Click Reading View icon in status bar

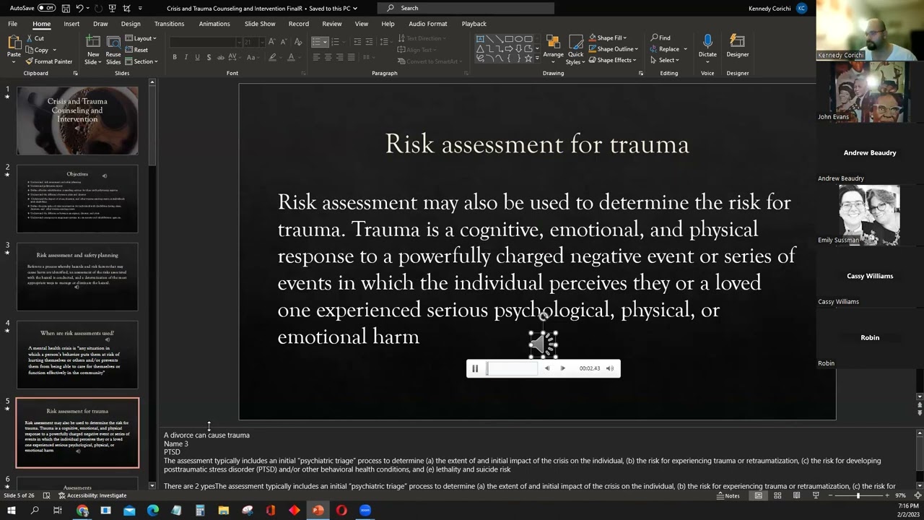[797, 495]
